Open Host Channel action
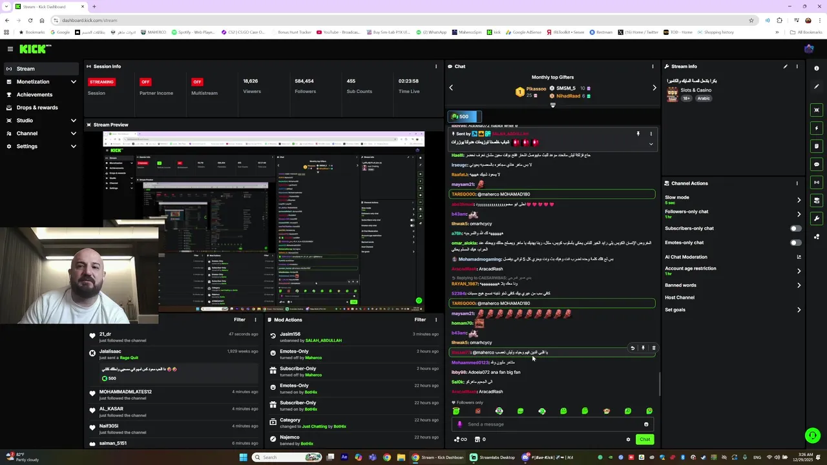Screen dimensions: 827x465 (680, 298)
